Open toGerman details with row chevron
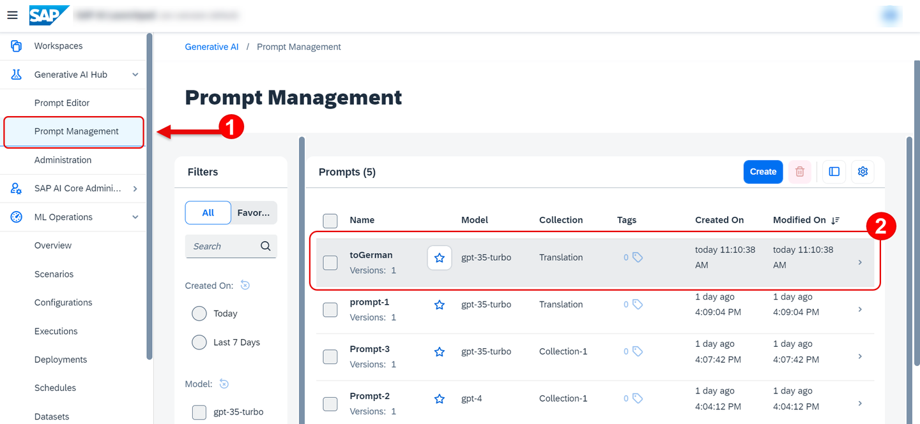The image size is (920, 424). coord(860,263)
